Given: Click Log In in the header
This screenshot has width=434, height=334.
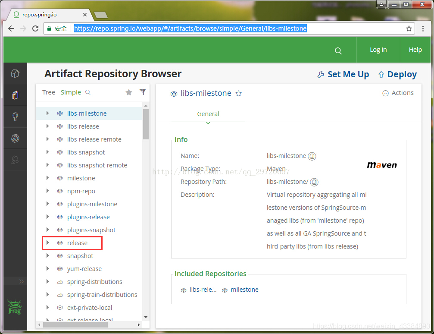Looking at the screenshot, I should pos(378,50).
